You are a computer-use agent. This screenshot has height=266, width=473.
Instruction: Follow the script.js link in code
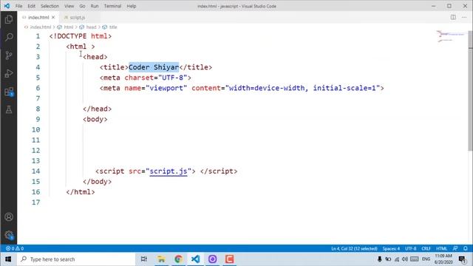[x=169, y=171]
